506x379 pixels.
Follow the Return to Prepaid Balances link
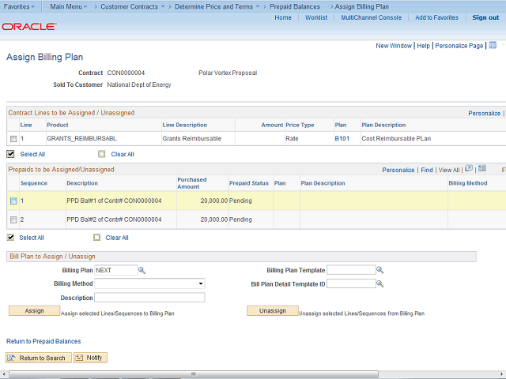pyautogui.click(x=43, y=341)
